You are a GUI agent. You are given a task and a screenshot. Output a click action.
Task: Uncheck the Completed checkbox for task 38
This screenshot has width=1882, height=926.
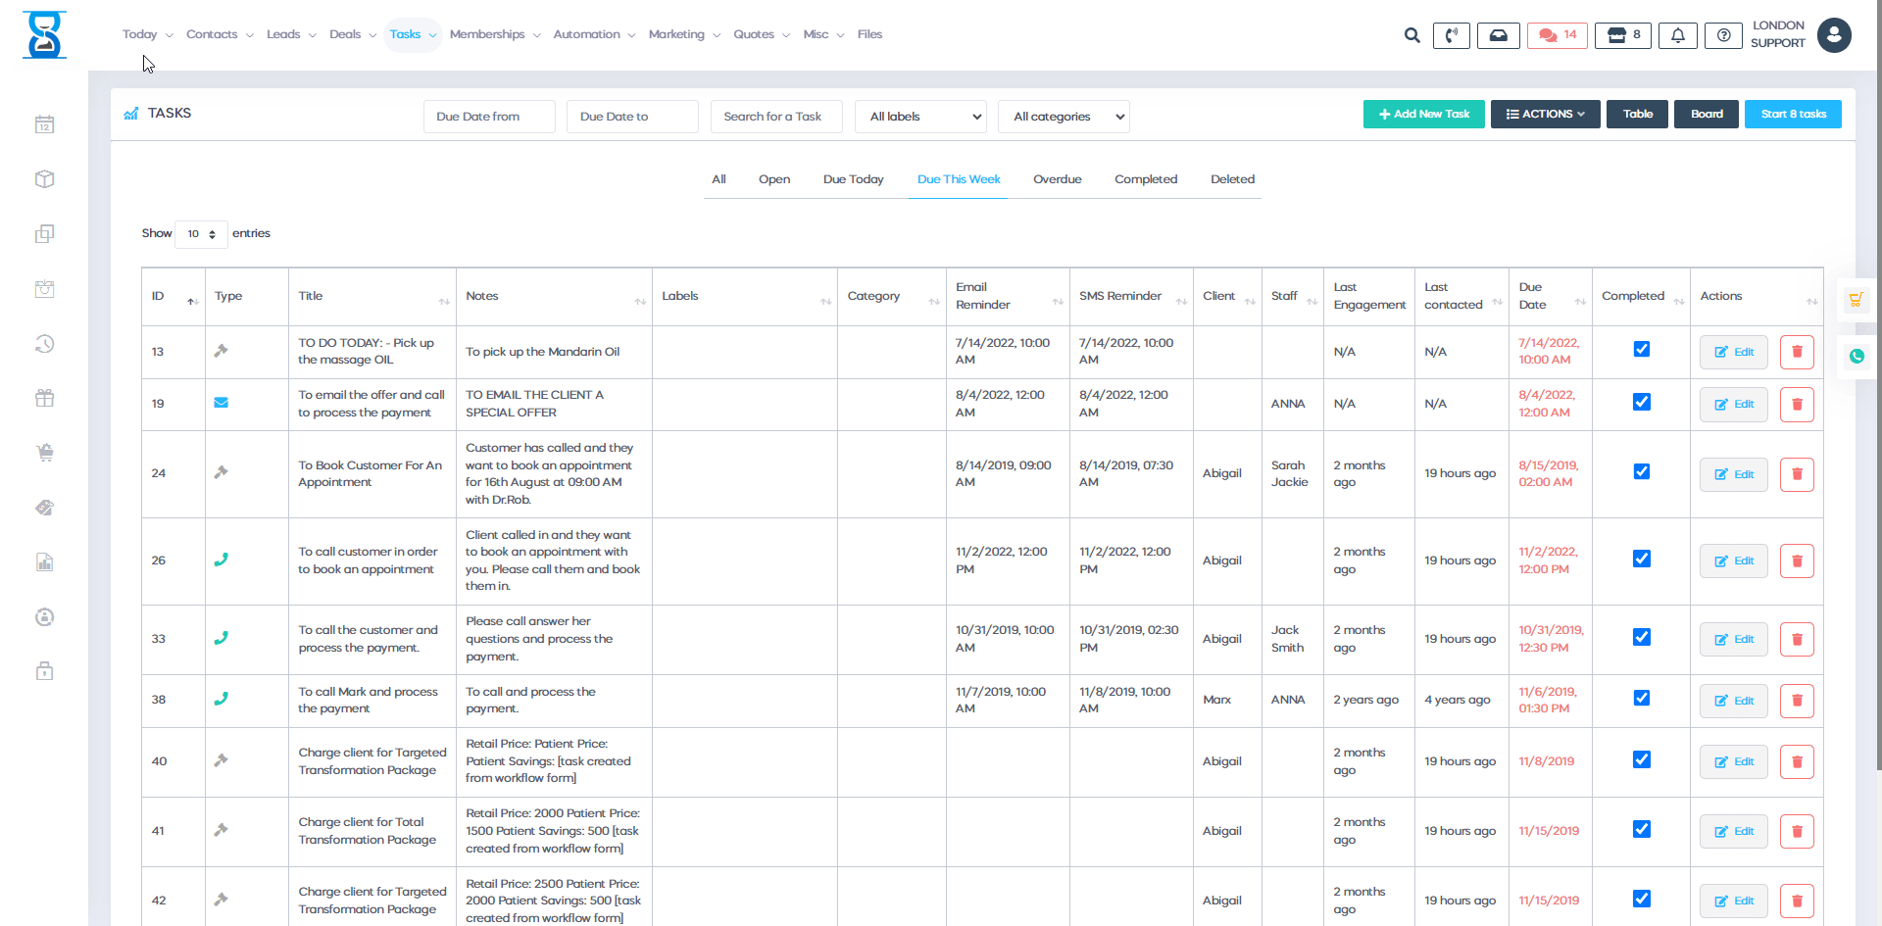click(x=1642, y=698)
